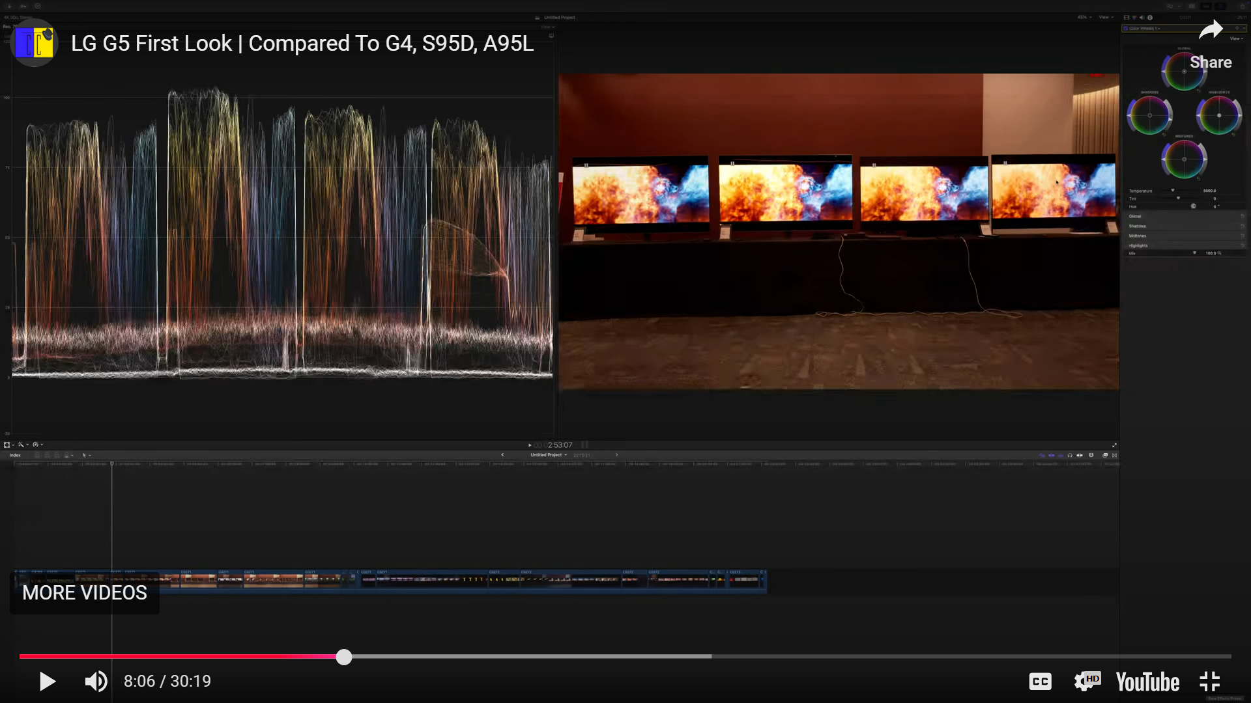Viewport: 1251px width, 703px height.
Task: Enable subtitles with the CC icon
Action: (1040, 682)
